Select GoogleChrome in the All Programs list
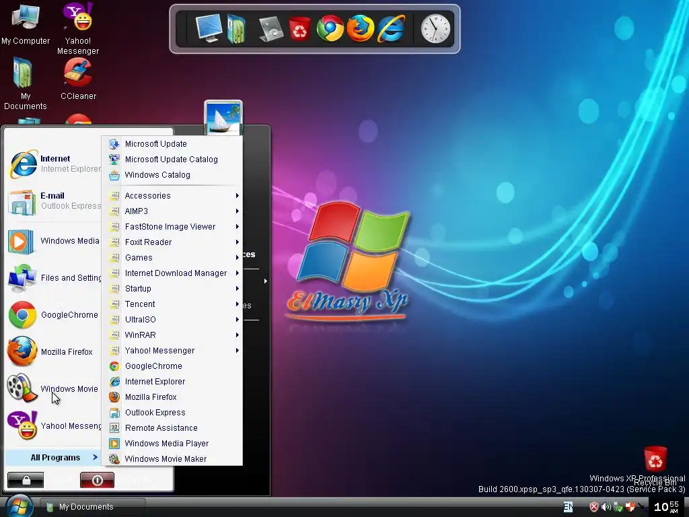The width and height of the screenshot is (689, 517). [x=172, y=366]
